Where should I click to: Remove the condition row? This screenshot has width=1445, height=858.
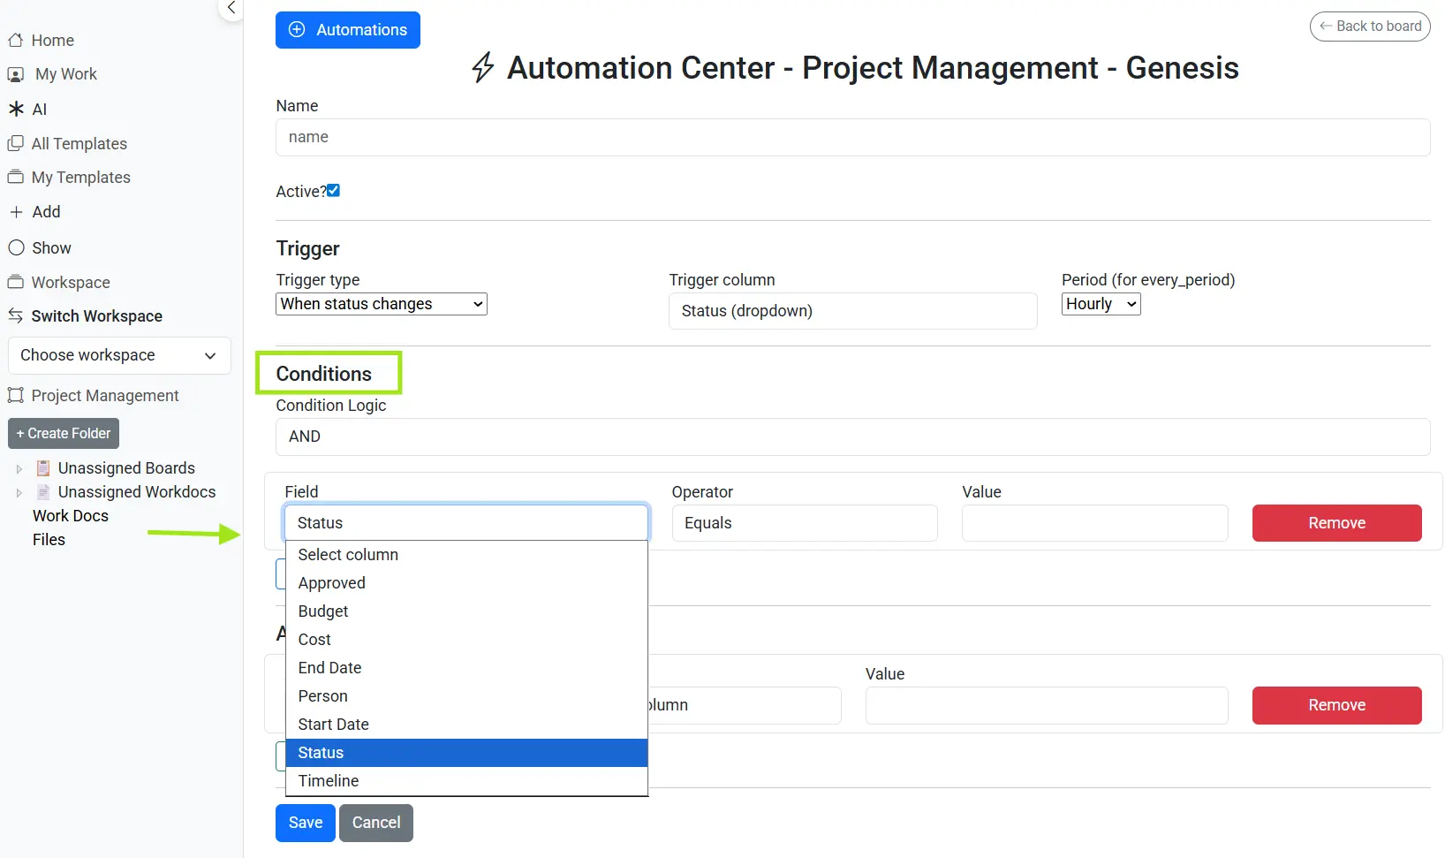click(x=1337, y=523)
